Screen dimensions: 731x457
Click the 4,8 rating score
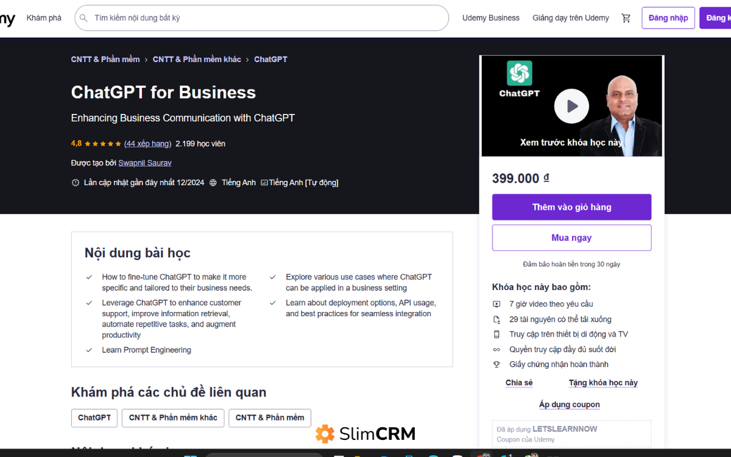(76, 144)
